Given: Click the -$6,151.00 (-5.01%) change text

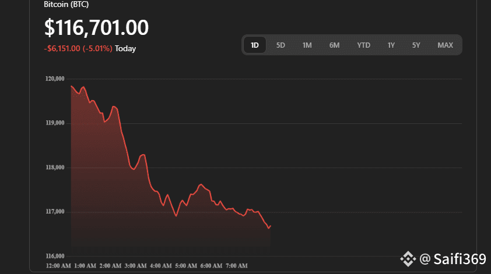Looking at the screenshot, I should coord(78,49).
